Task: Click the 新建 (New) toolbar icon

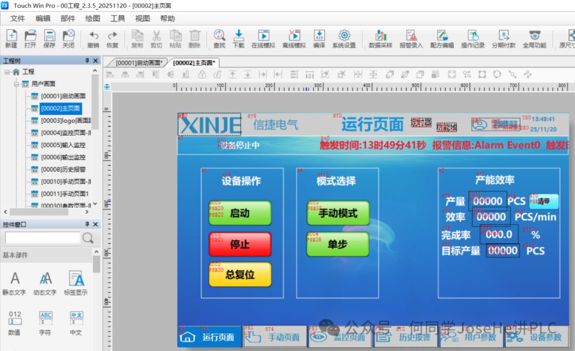Action: [x=11, y=39]
